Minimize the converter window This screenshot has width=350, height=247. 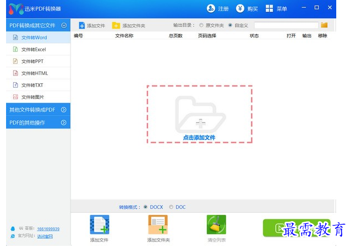tap(304, 7)
